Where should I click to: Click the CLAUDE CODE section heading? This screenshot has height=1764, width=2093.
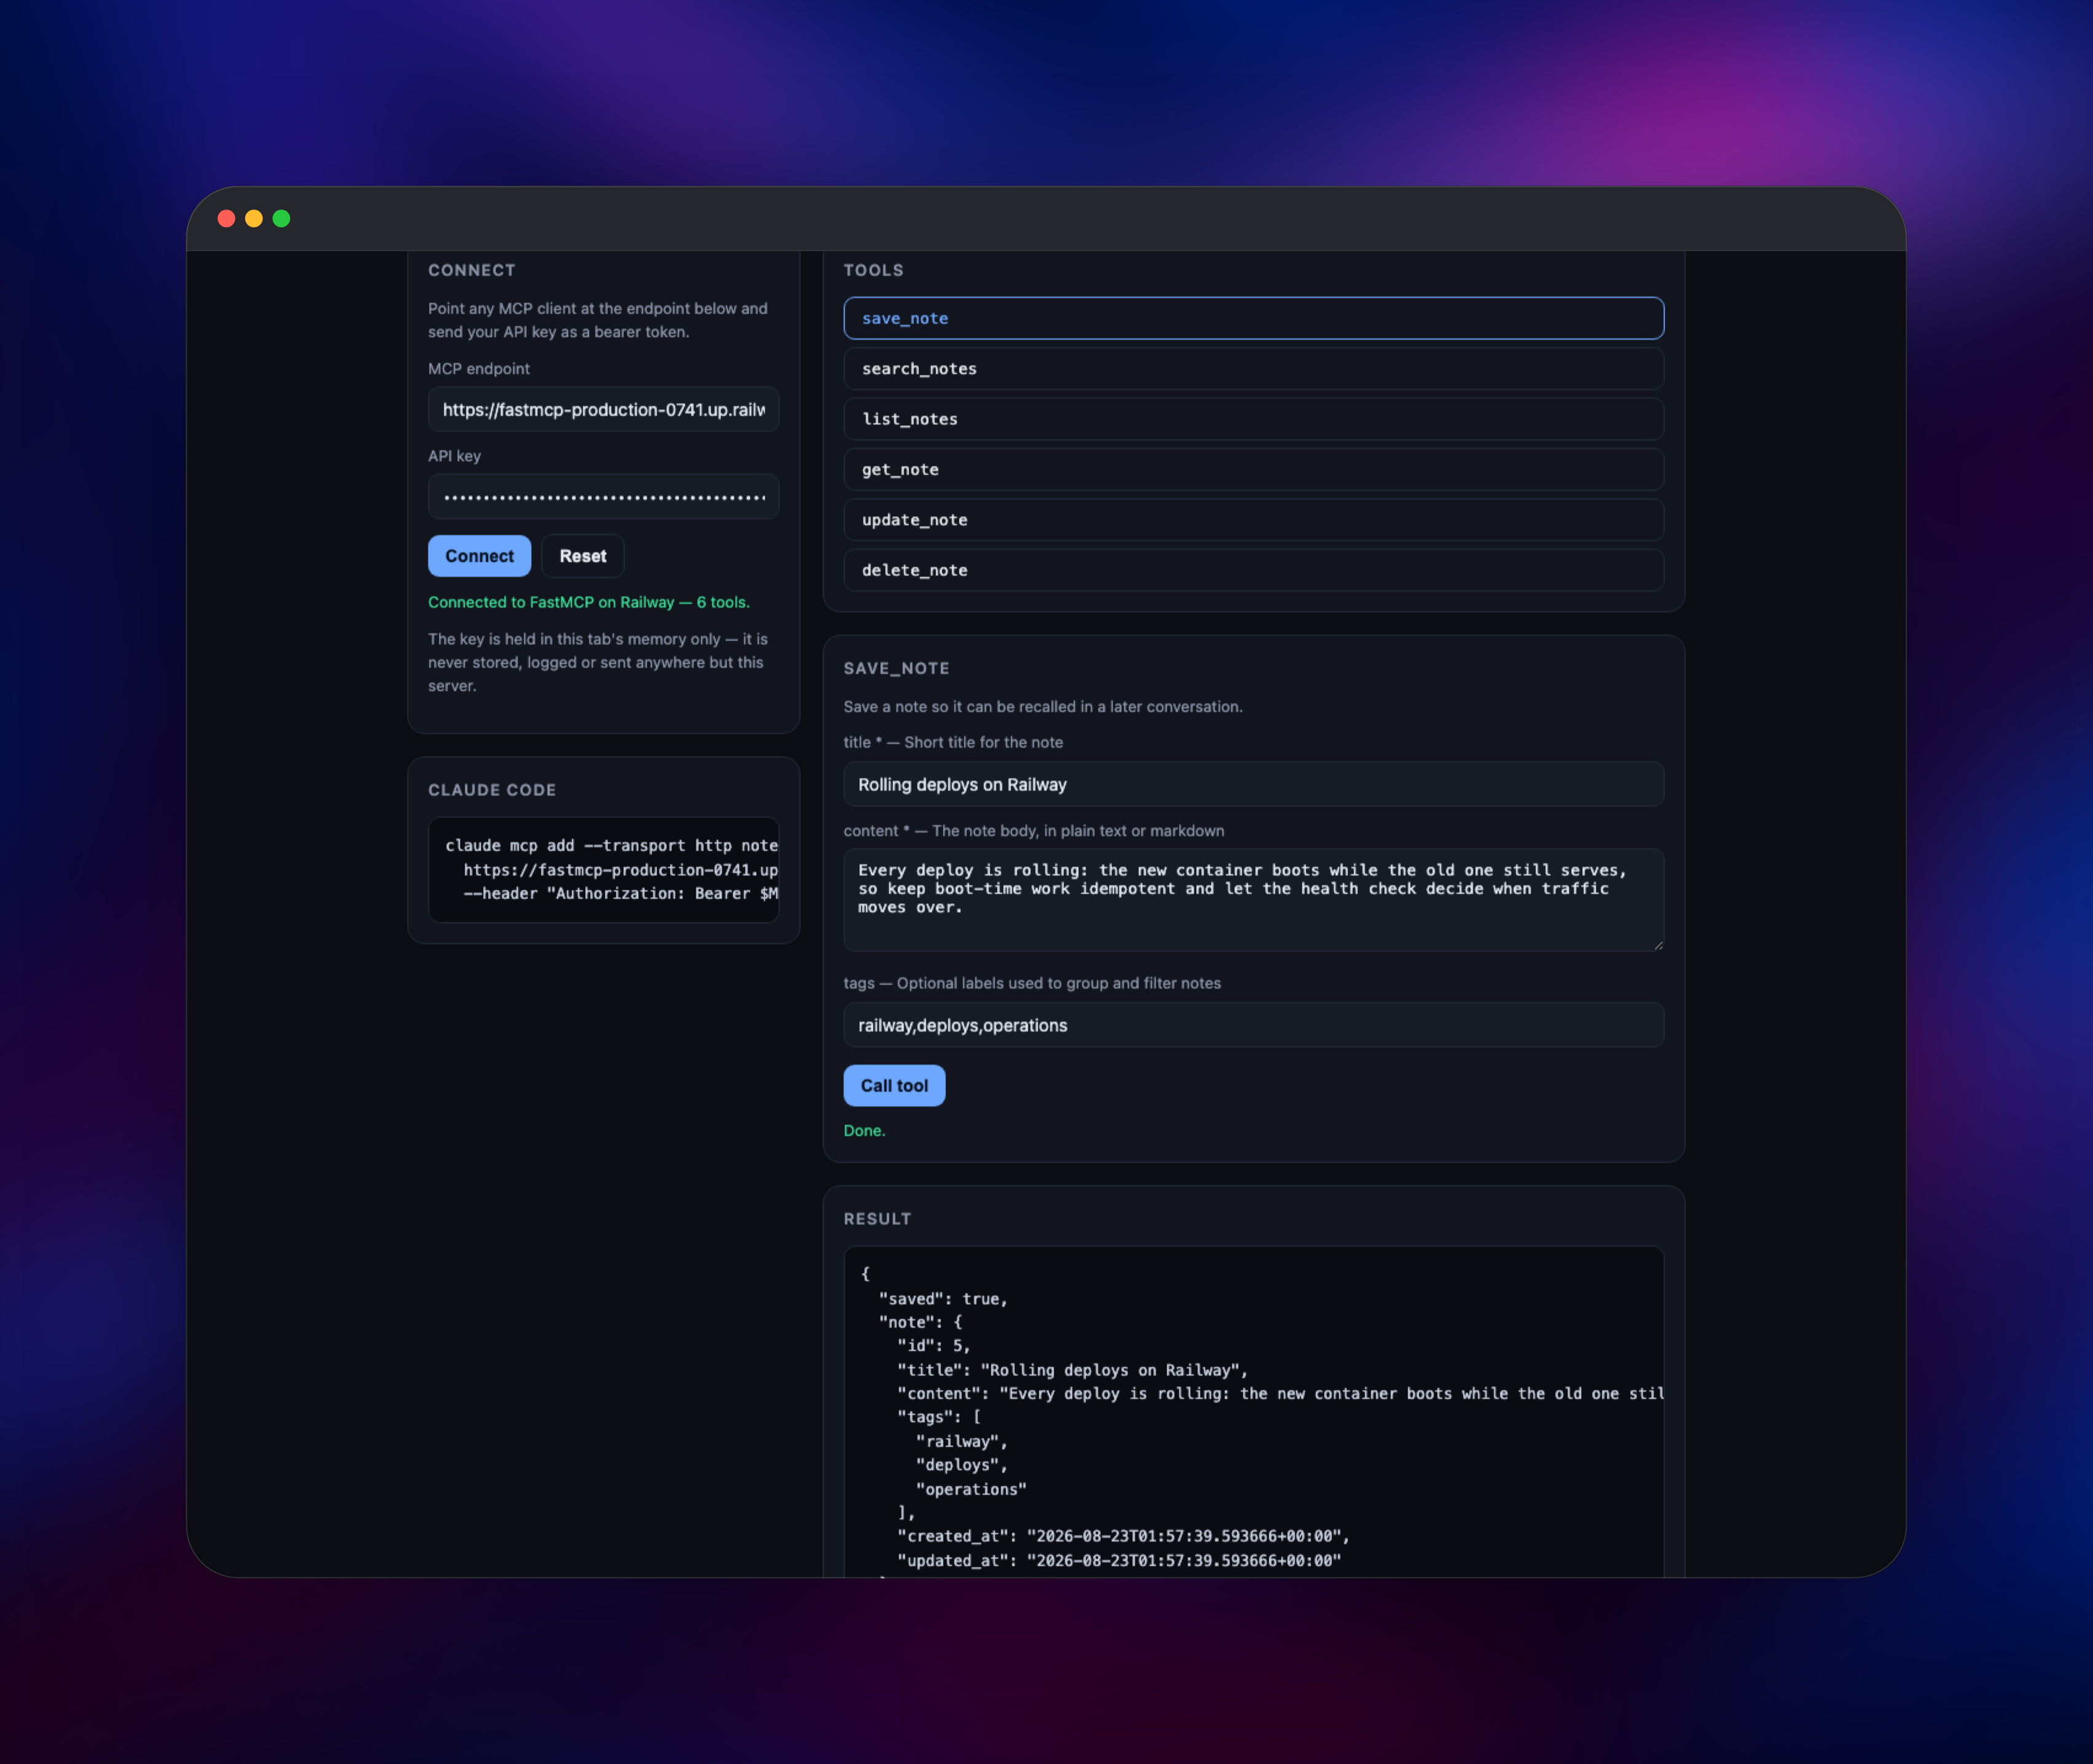point(492,790)
